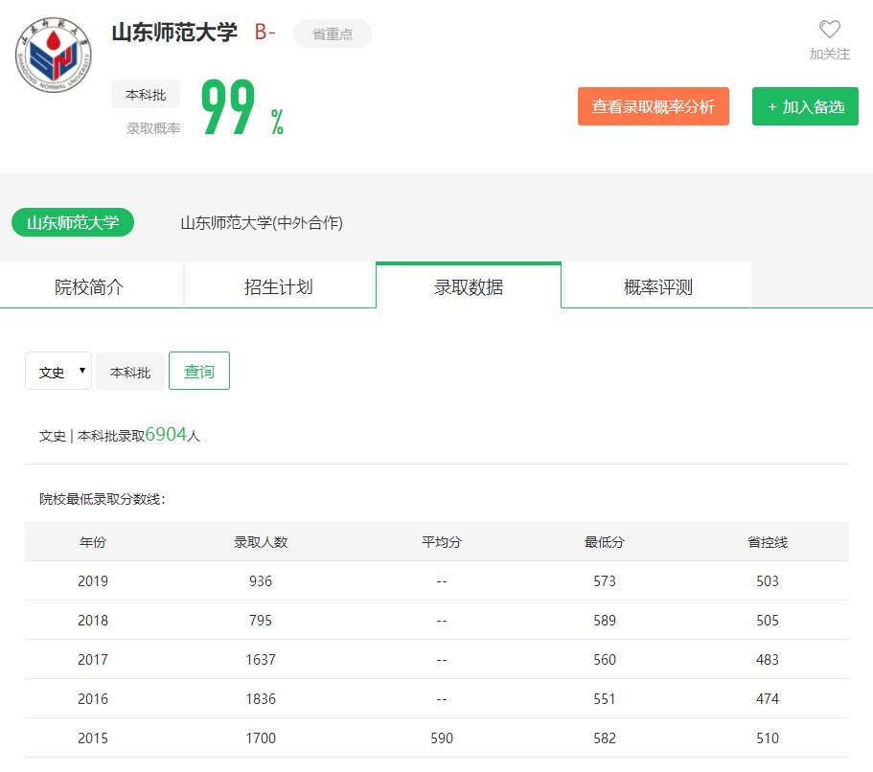Select the 山东师范大学 green pill
The width and height of the screenshot is (873, 772).
click(73, 222)
